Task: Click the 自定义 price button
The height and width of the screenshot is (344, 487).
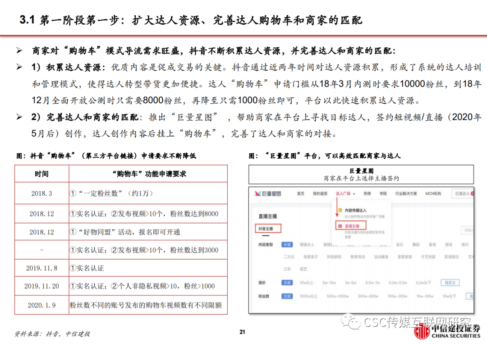Action: click(x=450, y=283)
